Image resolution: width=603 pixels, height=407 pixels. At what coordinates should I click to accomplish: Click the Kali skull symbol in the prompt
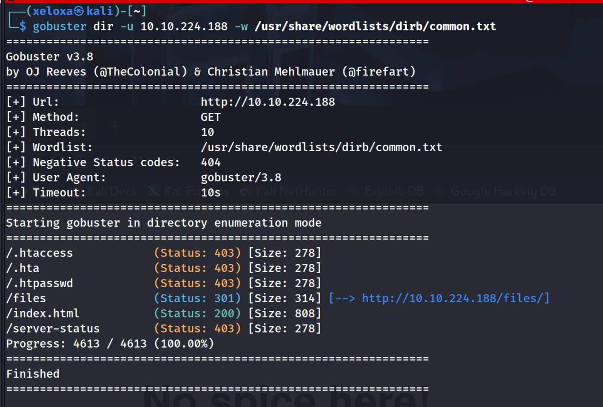click(79, 11)
